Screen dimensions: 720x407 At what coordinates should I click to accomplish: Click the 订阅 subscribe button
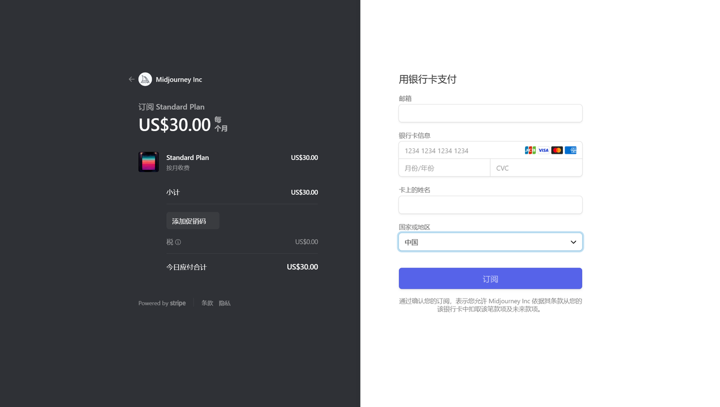pos(491,279)
